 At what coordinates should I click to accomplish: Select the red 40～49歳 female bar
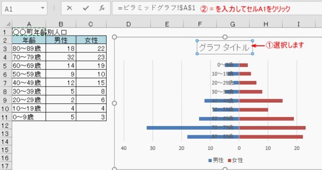click(261, 101)
